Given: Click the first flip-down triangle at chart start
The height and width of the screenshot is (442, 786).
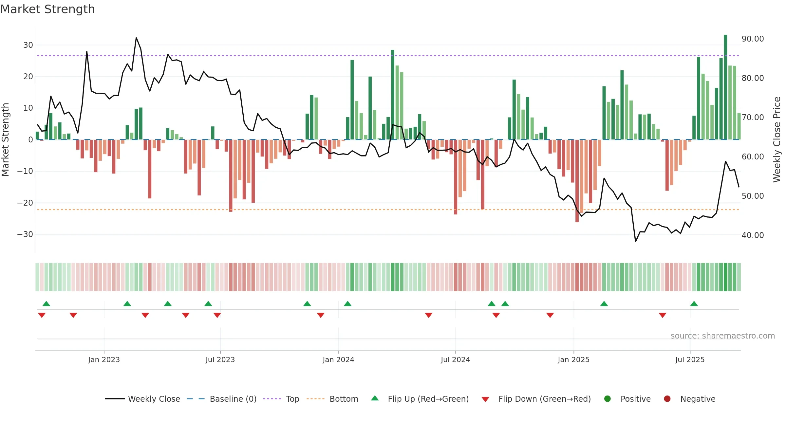Looking at the screenshot, I should coord(42,315).
